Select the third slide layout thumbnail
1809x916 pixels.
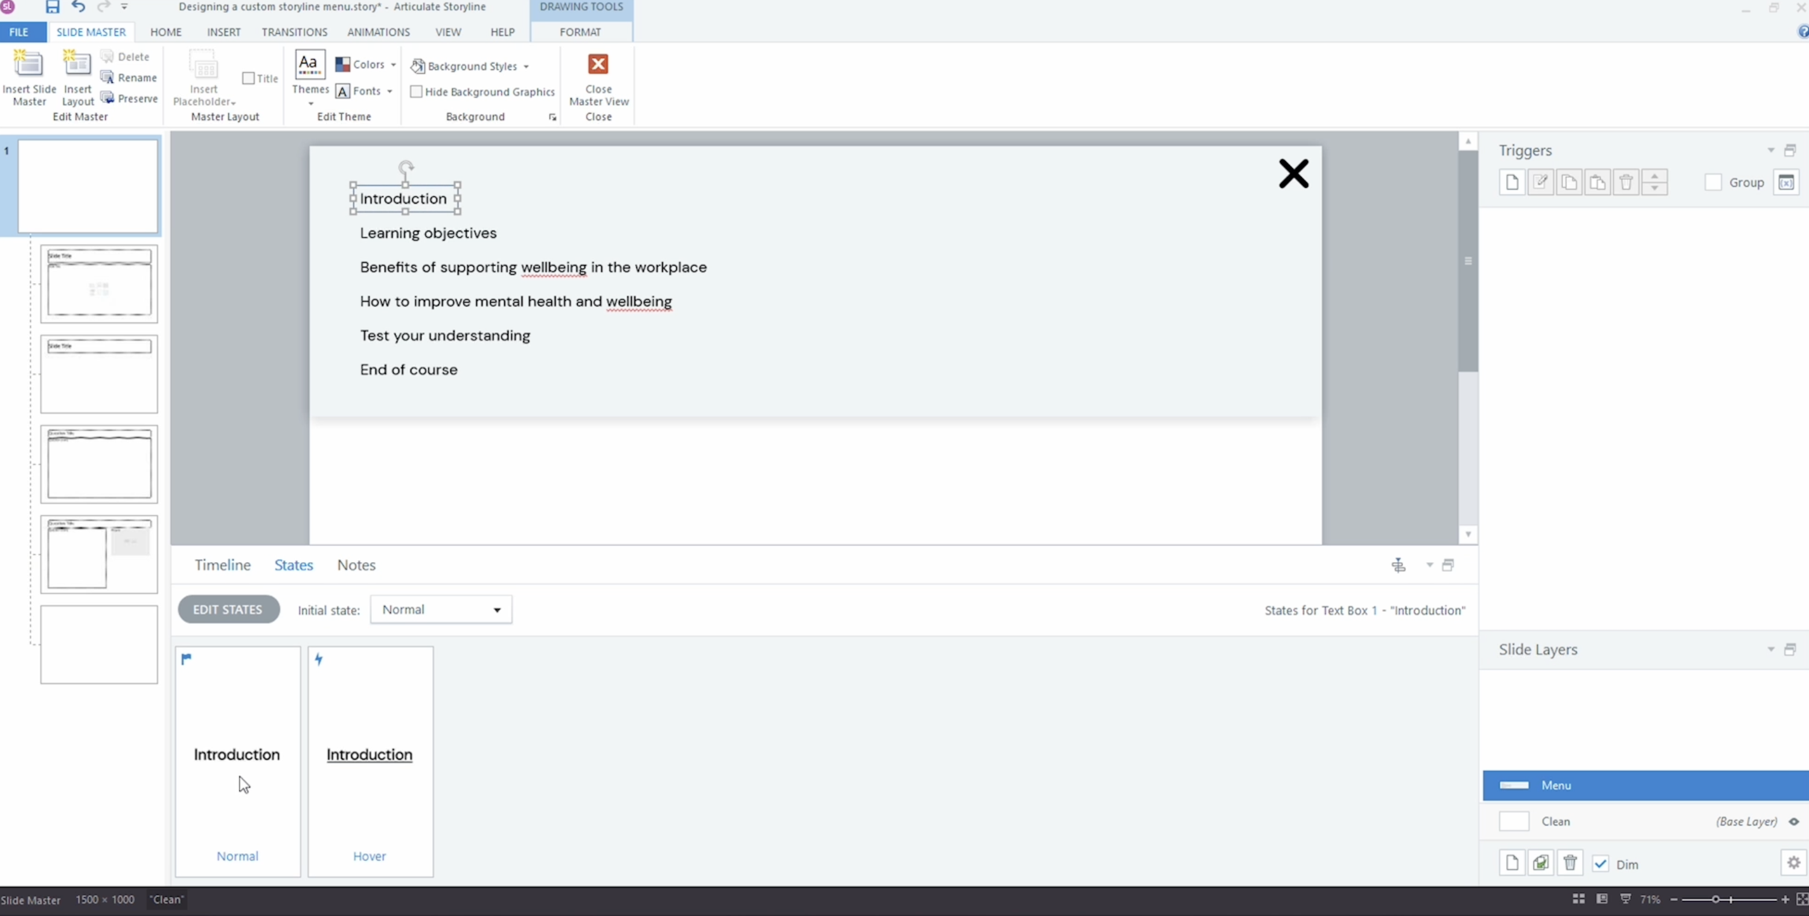99,464
